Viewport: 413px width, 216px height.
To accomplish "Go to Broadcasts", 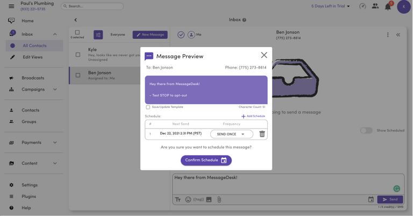I will tap(33, 78).
